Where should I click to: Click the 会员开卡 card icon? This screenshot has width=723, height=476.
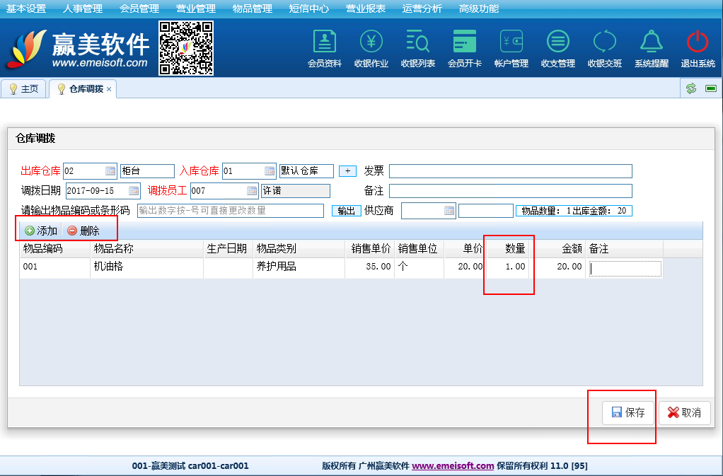465,42
